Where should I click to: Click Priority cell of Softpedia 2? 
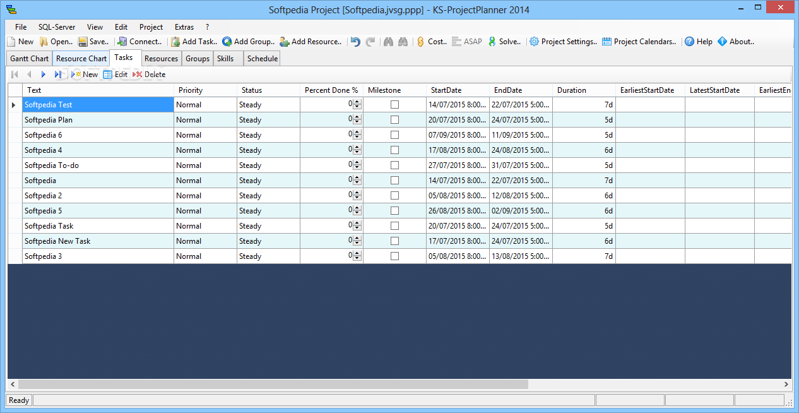point(205,196)
